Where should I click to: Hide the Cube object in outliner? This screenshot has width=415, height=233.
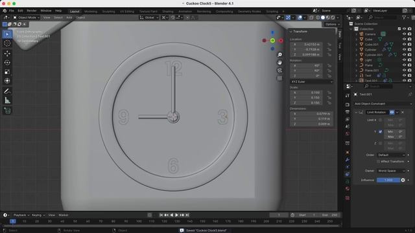click(x=404, y=39)
